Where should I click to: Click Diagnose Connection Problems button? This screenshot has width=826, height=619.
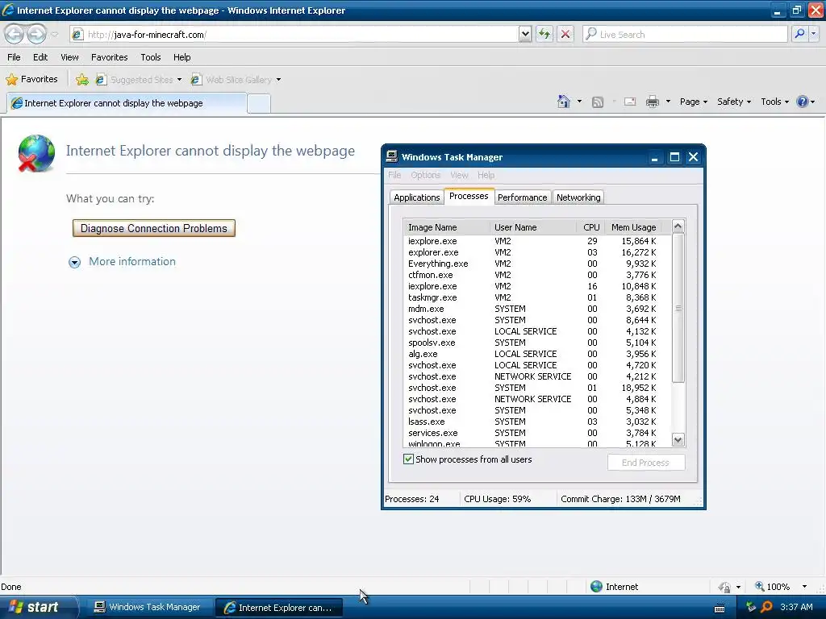click(154, 228)
